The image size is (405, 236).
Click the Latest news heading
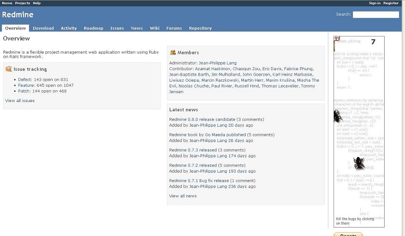[184, 110]
